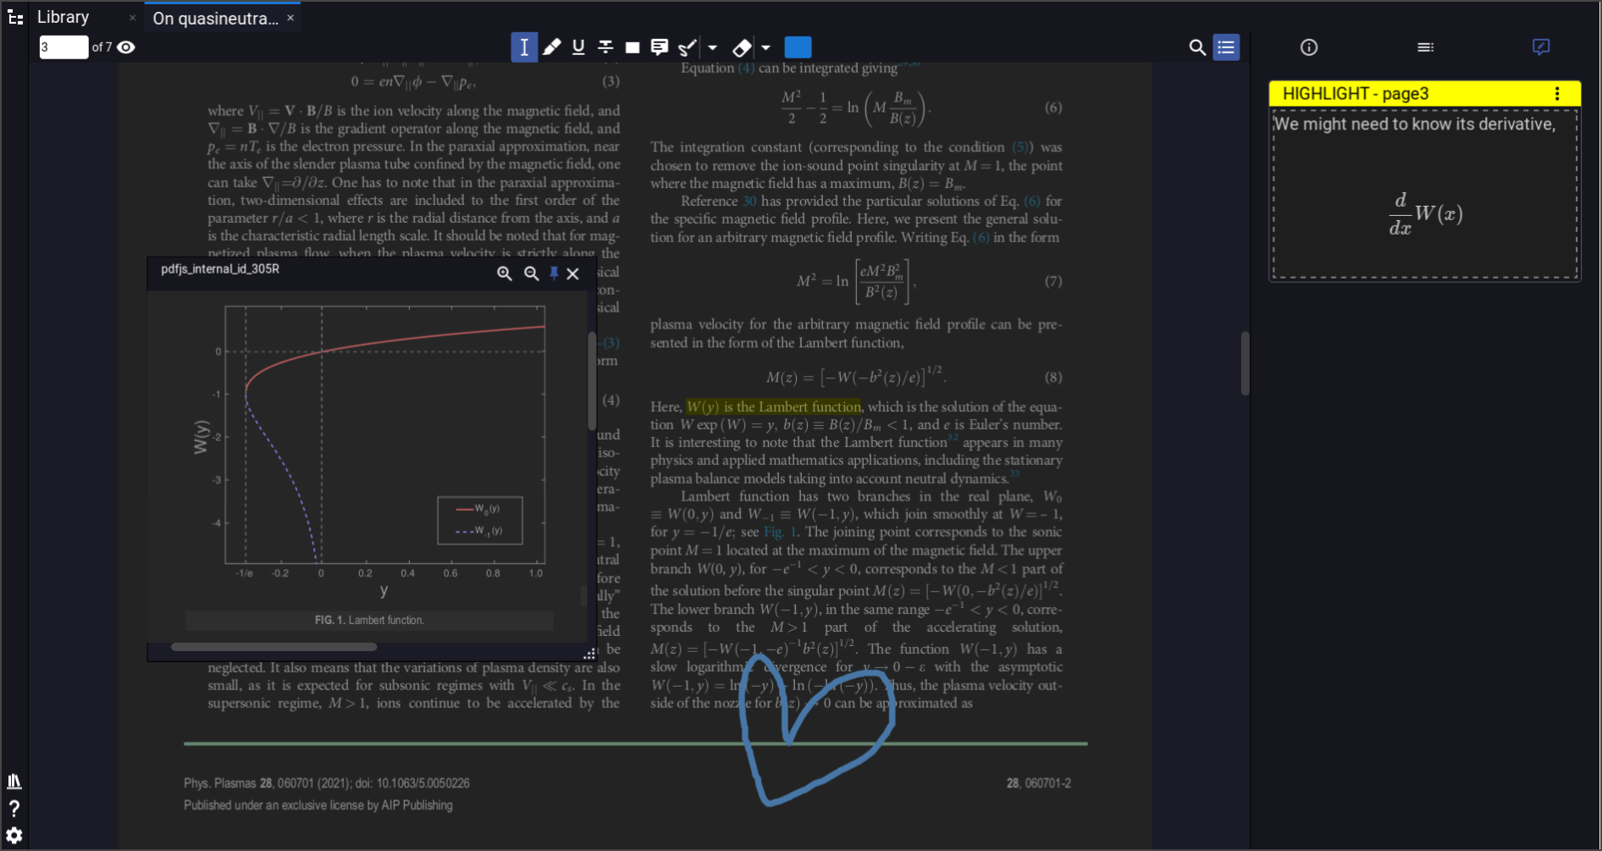
Task: Choose the rectangle annotation tool
Action: (633, 47)
